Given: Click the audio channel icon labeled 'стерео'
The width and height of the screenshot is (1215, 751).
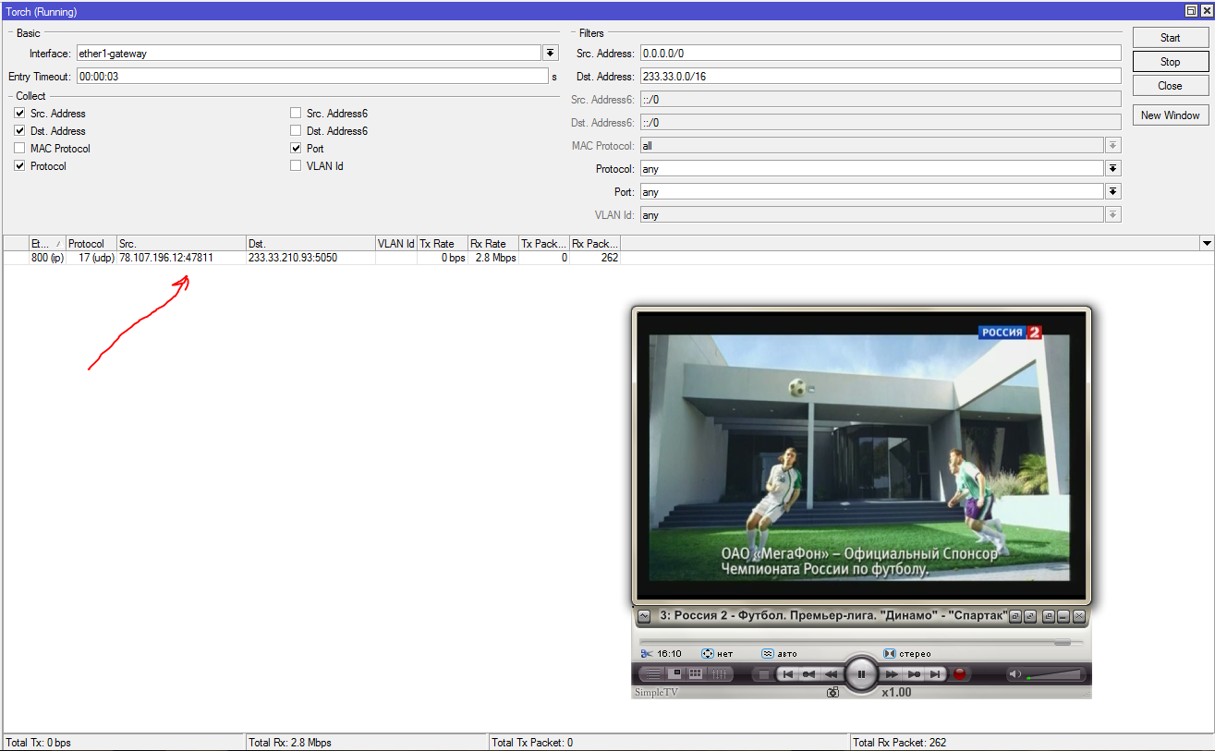Looking at the screenshot, I should 890,654.
